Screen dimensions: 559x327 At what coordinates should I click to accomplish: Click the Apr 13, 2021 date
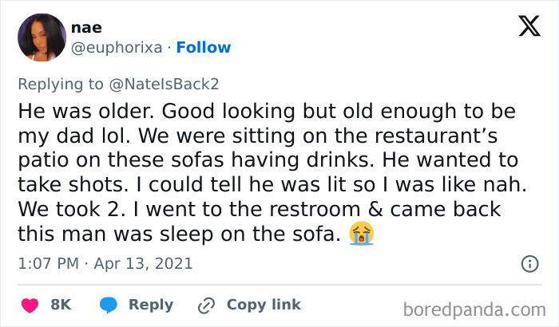click(144, 263)
